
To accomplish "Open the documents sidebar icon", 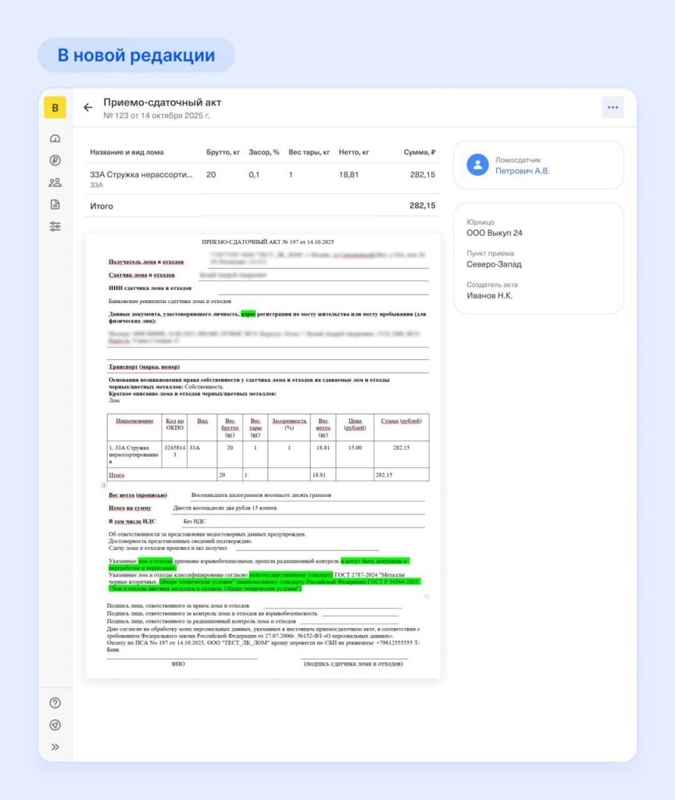I will pyautogui.click(x=55, y=205).
